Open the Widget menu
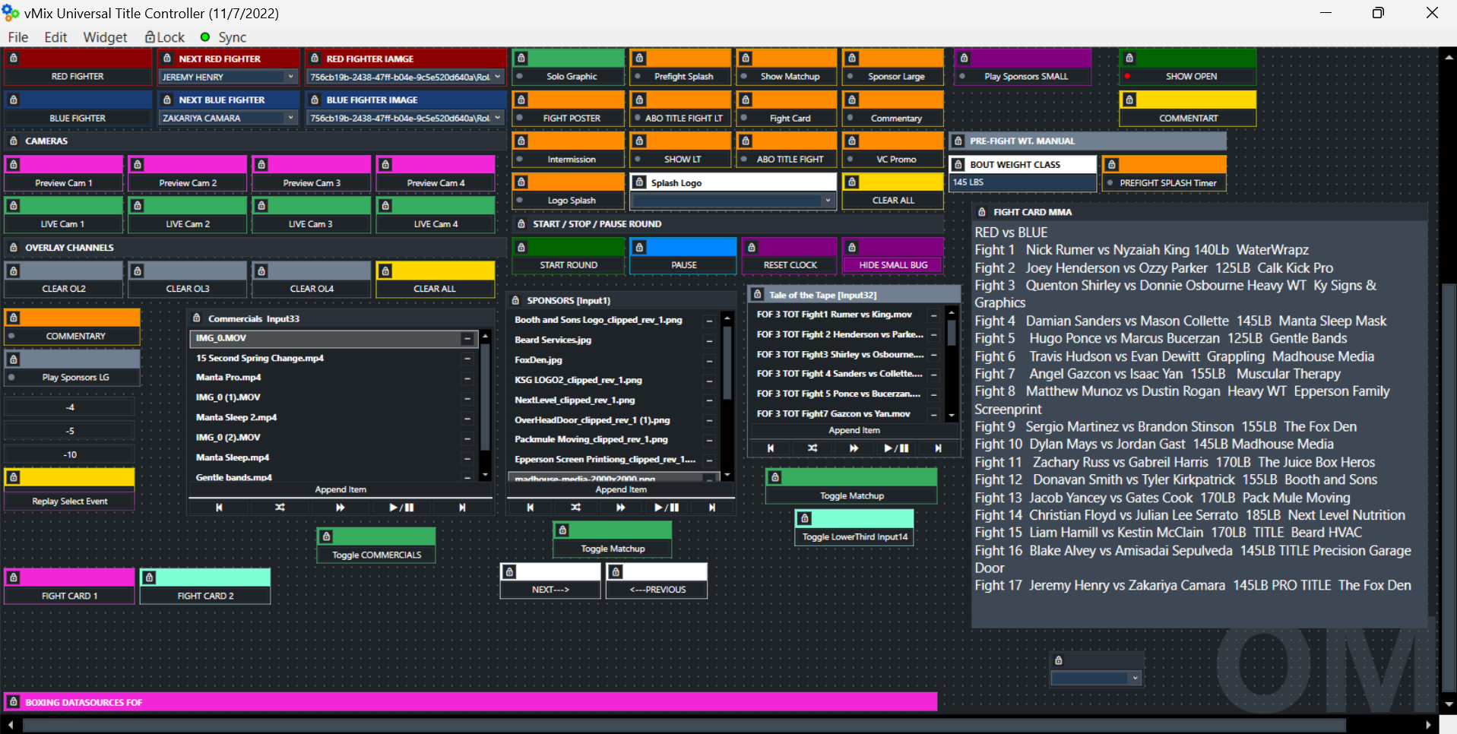The height and width of the screenshot is (734, 1457). click(105, 37)
